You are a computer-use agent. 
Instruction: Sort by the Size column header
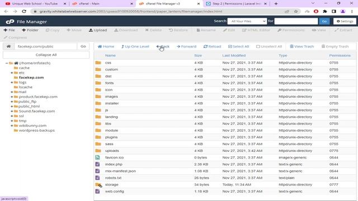tap(198, 55)
